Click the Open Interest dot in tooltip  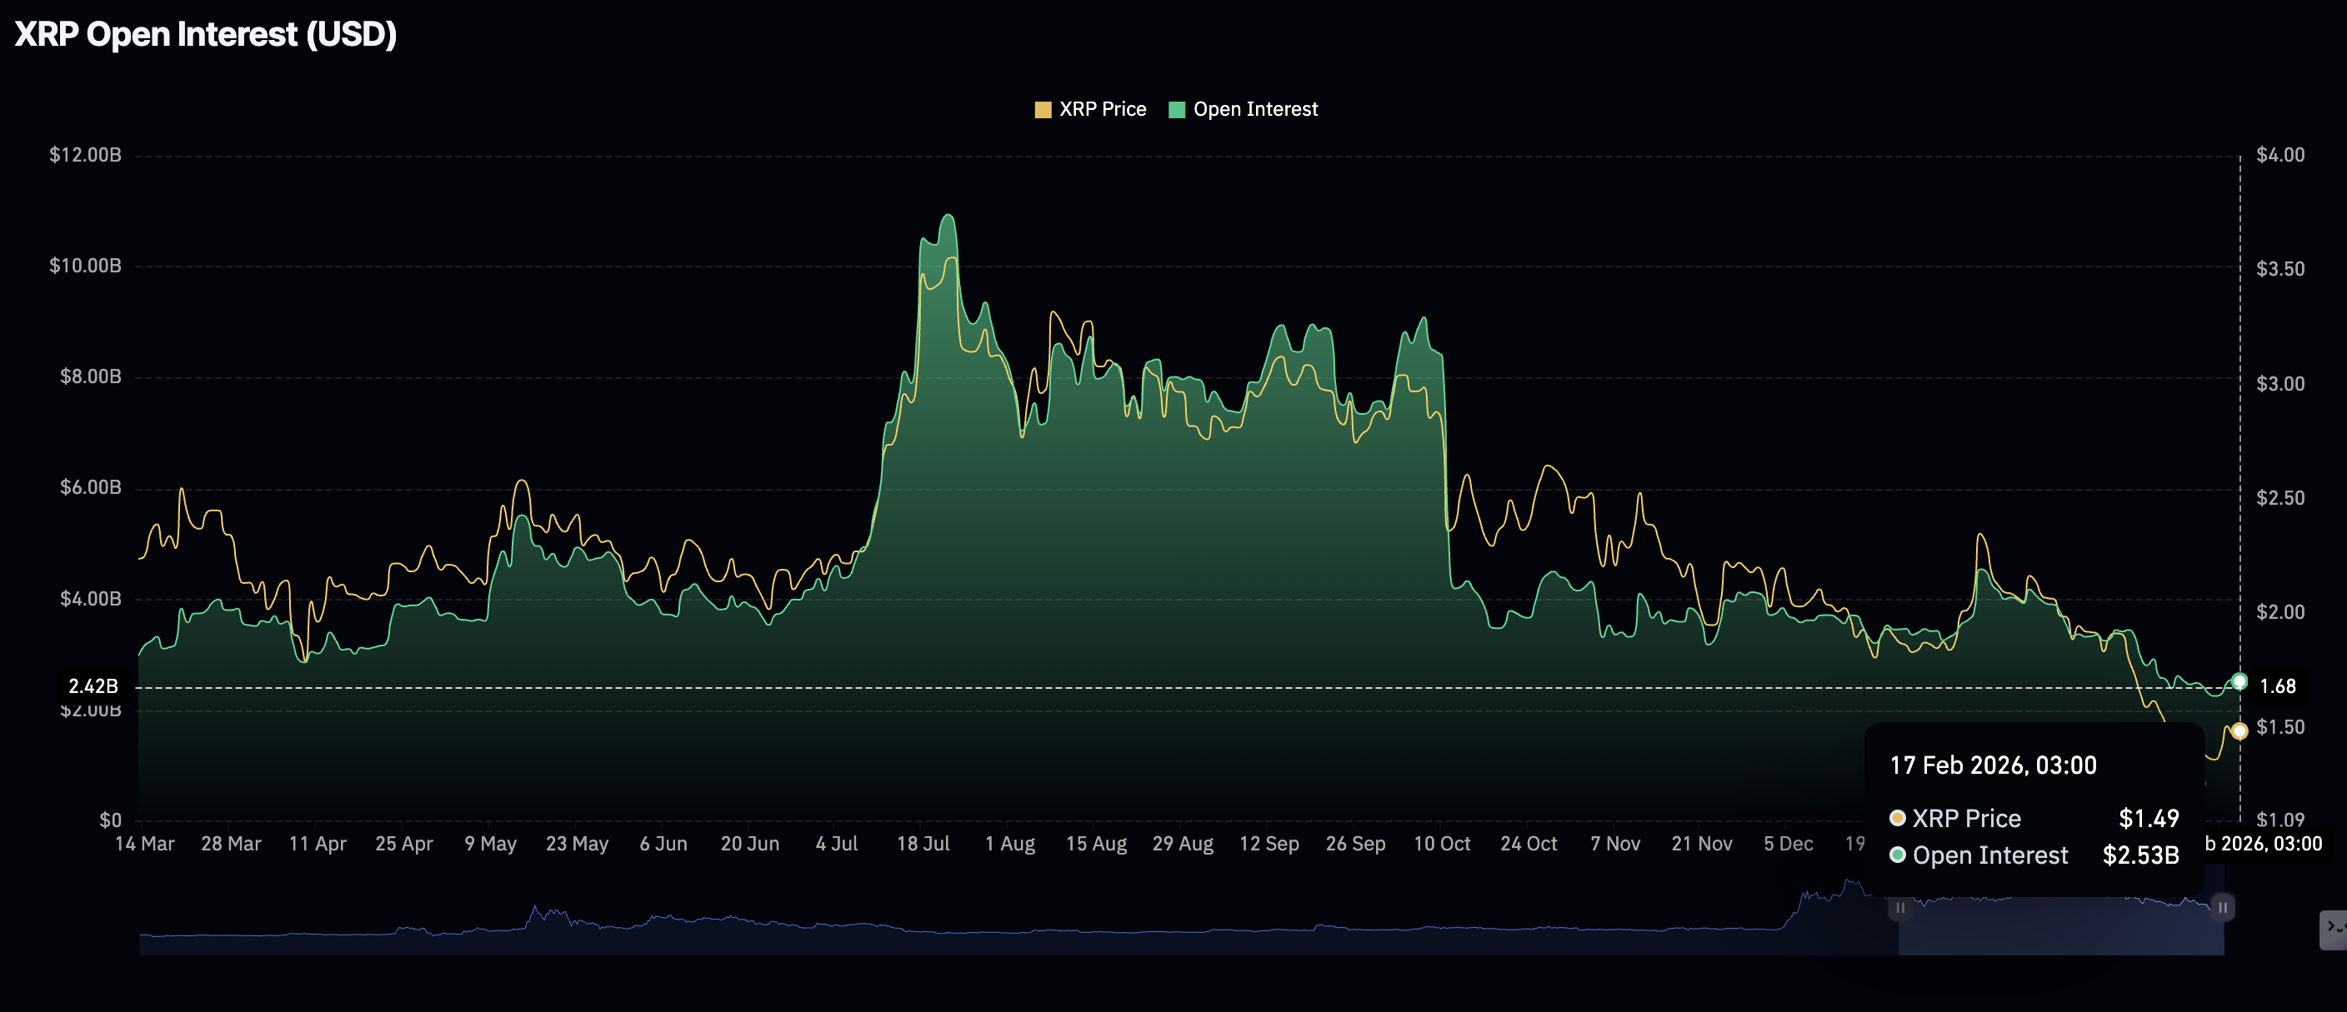point(1898,855)
